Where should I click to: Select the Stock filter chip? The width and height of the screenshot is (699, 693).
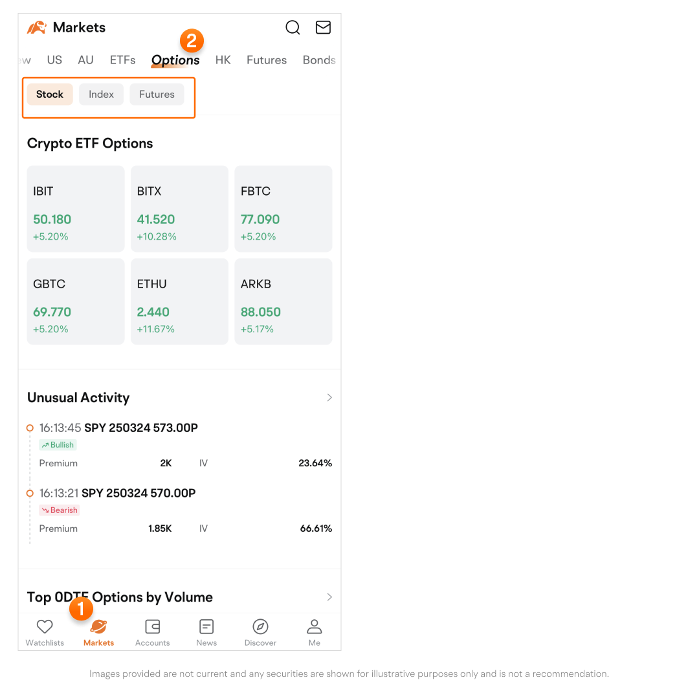(50, 95)
